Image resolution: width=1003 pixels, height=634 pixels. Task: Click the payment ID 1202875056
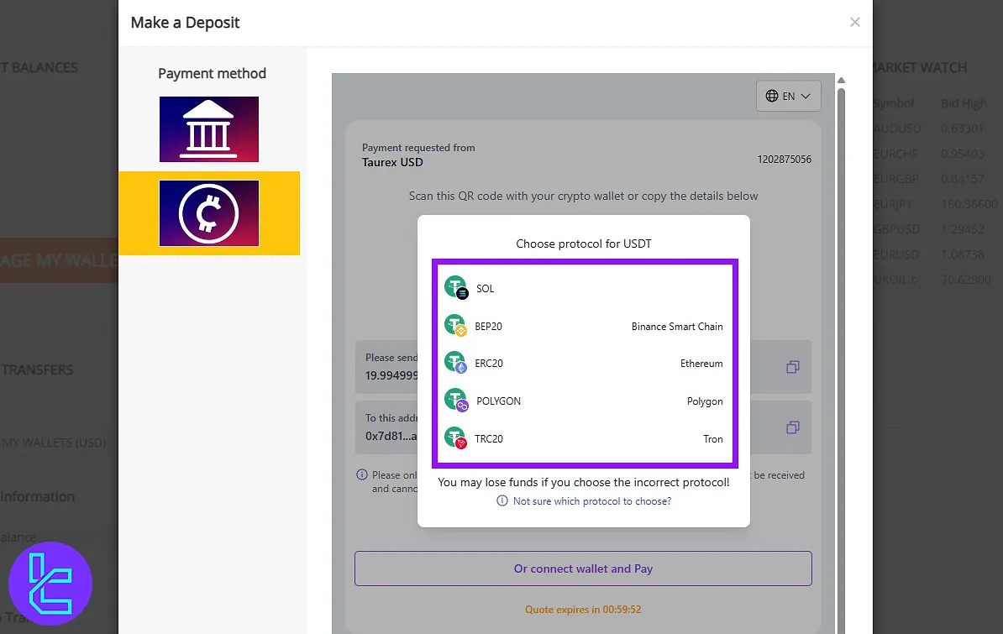click(x=785, y=159)
